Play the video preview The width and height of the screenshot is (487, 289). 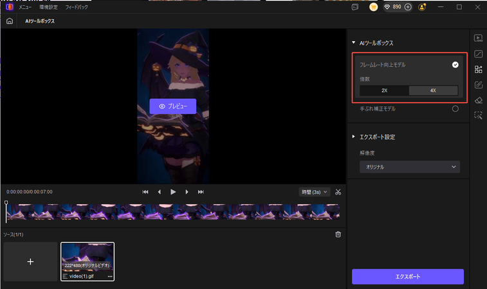click(173, 192)
